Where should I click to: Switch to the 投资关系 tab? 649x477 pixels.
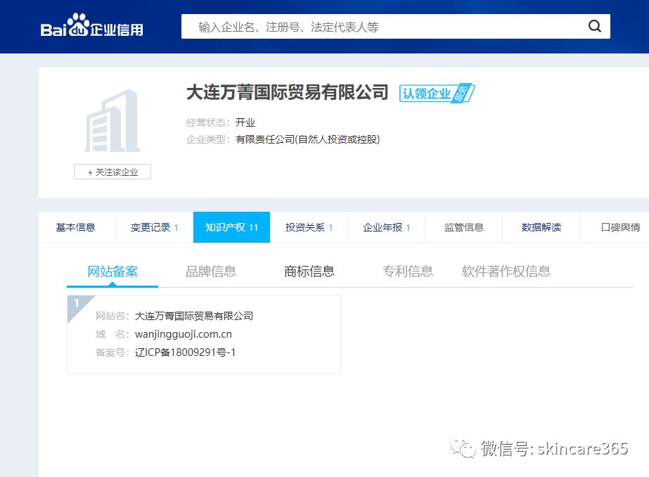tap(307, 227)
